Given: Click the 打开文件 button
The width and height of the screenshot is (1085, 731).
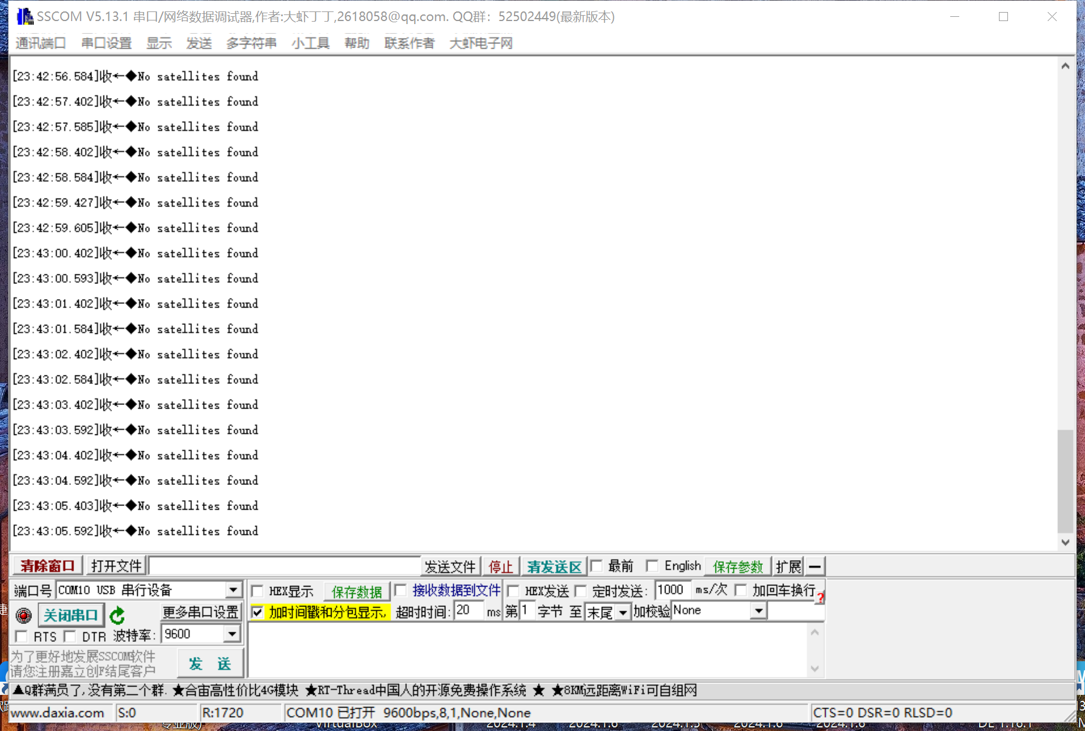Looking at the screenshot, I should click(x=116, y=566).
